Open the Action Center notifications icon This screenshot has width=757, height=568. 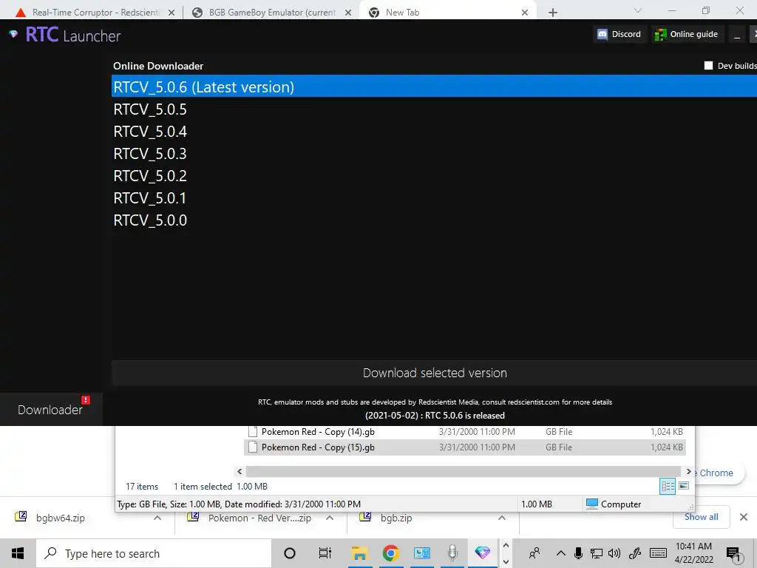coord(733,553)
